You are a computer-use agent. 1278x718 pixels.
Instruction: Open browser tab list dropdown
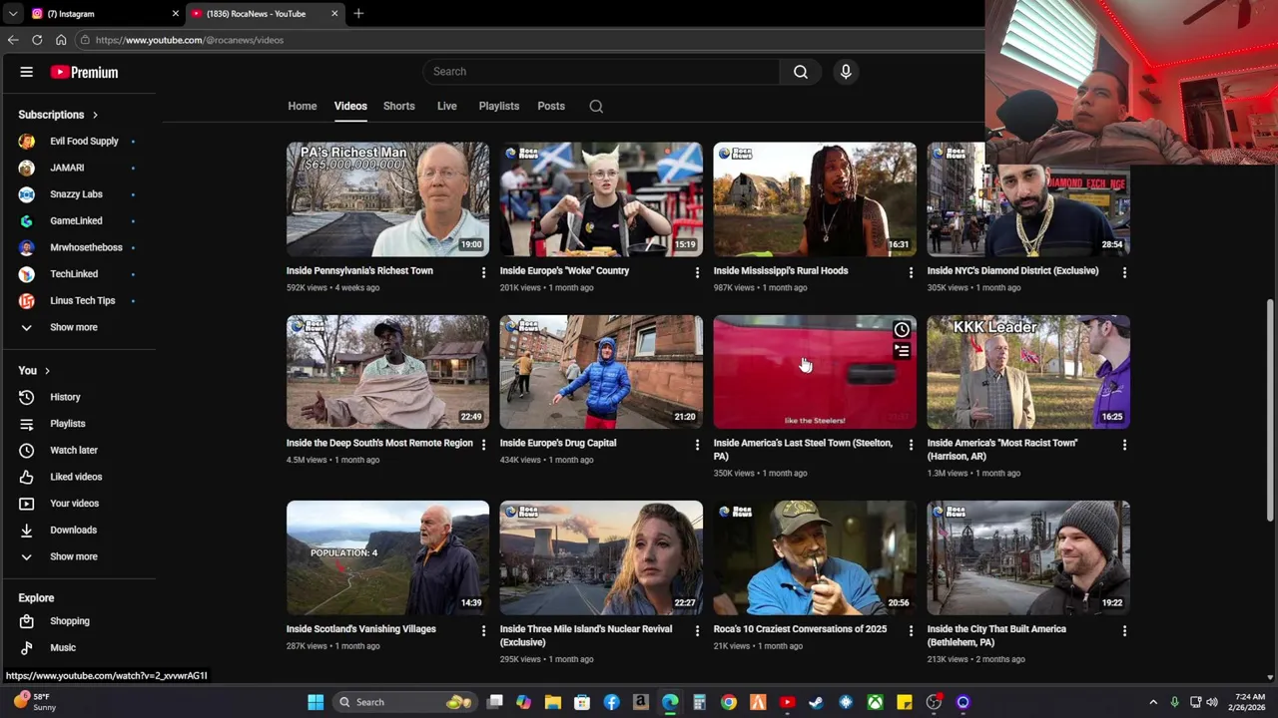12,14
